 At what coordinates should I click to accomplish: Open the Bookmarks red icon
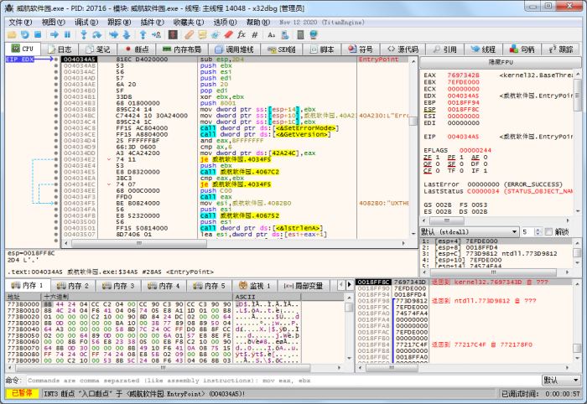[x=228, y=35]
